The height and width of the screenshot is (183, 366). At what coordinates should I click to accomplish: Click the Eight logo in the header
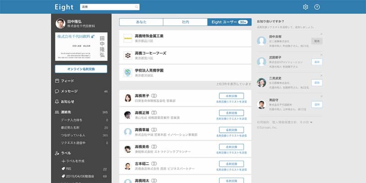tap(64, 7)
